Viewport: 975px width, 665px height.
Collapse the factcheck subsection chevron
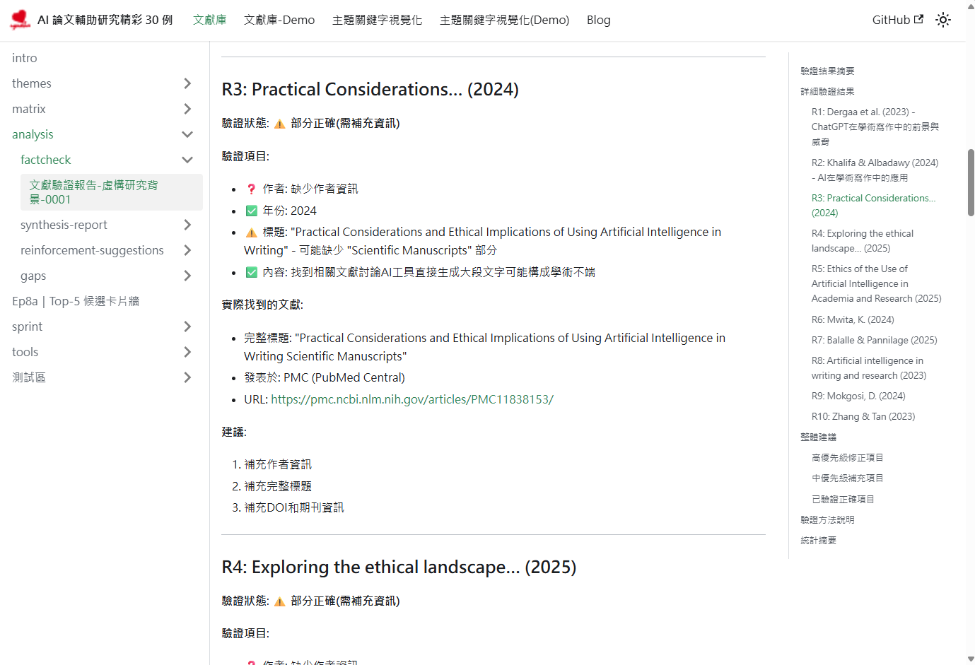tap(187, 160)
